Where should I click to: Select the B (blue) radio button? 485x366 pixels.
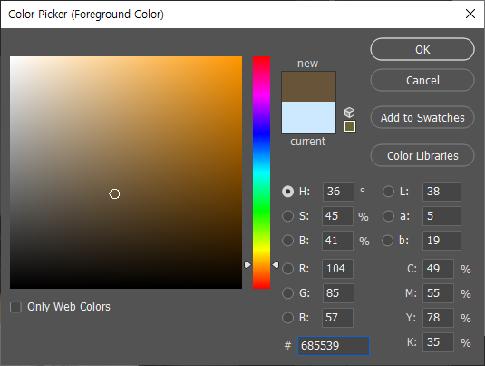287,318
